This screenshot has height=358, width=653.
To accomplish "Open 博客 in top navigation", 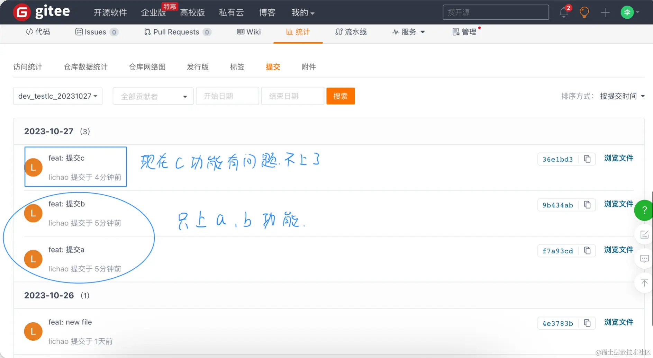I will point(267,13).
